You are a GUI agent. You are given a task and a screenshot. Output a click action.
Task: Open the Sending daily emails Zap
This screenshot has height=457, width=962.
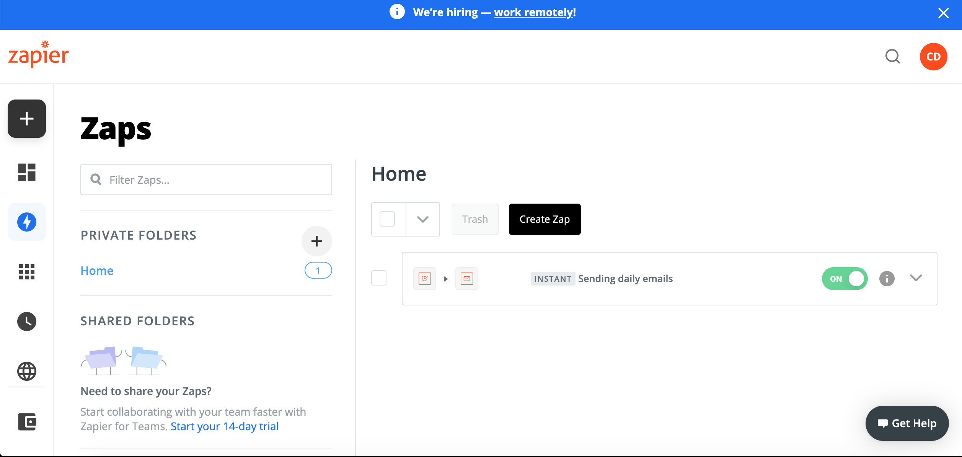pos(625,279)
